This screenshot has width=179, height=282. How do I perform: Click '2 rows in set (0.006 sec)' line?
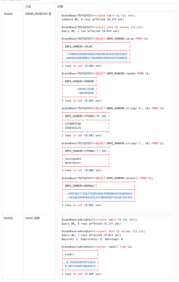pos(82,170)
